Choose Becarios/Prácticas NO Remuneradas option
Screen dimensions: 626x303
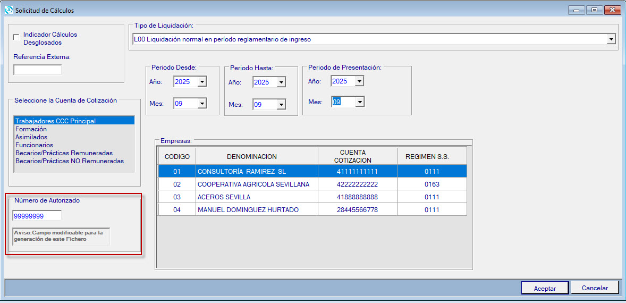(69, 161)
